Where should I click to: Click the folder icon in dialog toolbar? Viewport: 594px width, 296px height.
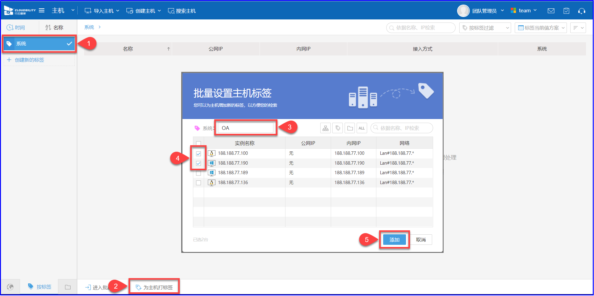coord(350,128)
